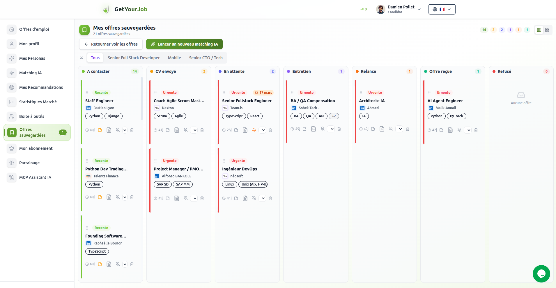Open note icon on Senior Fullstack Engineer card

point(236,130)
